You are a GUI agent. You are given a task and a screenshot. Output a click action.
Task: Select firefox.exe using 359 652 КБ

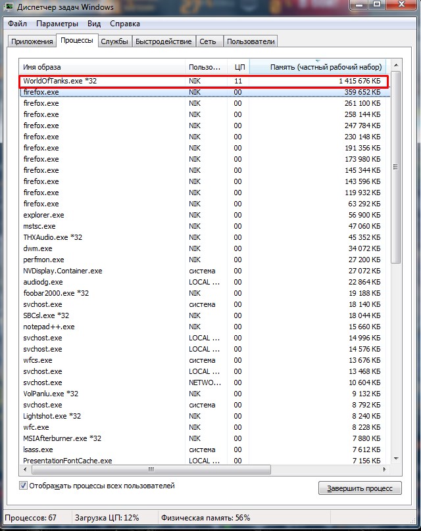tap(204, 92)
